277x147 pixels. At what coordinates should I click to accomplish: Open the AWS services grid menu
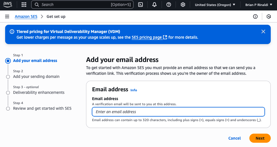click(x=24, y=5)
